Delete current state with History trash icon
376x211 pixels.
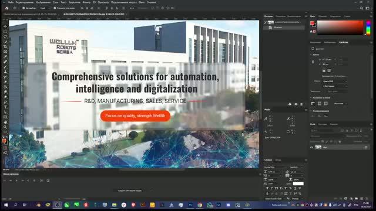tap(301, 104)
